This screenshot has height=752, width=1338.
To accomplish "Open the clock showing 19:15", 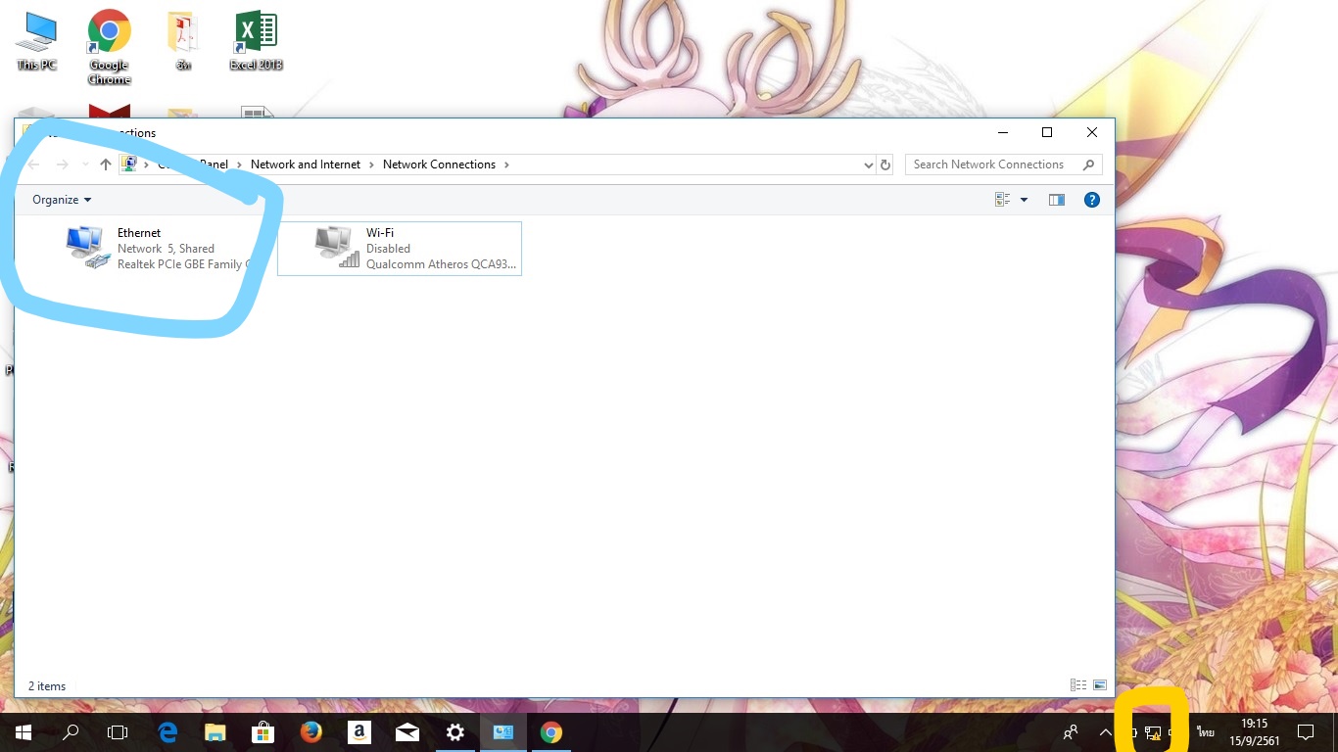I will pyautogui.click(x=1255, y=732).
